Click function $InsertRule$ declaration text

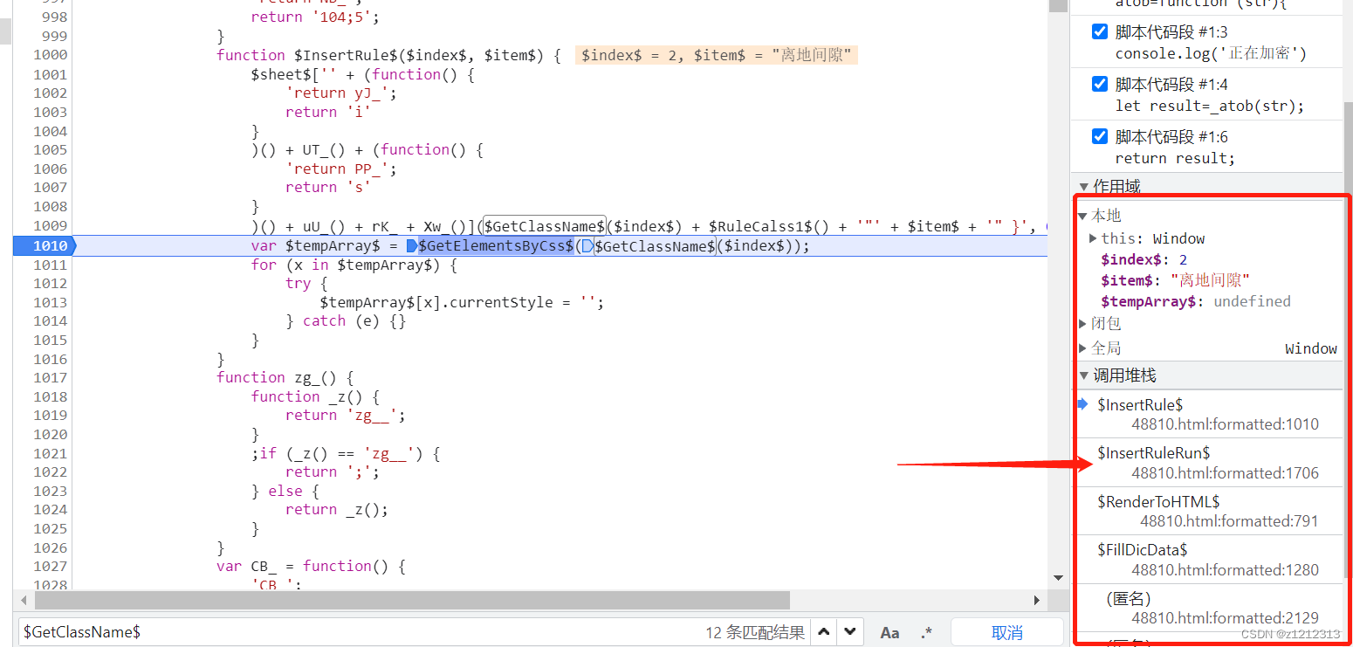[x=388, y=55]
